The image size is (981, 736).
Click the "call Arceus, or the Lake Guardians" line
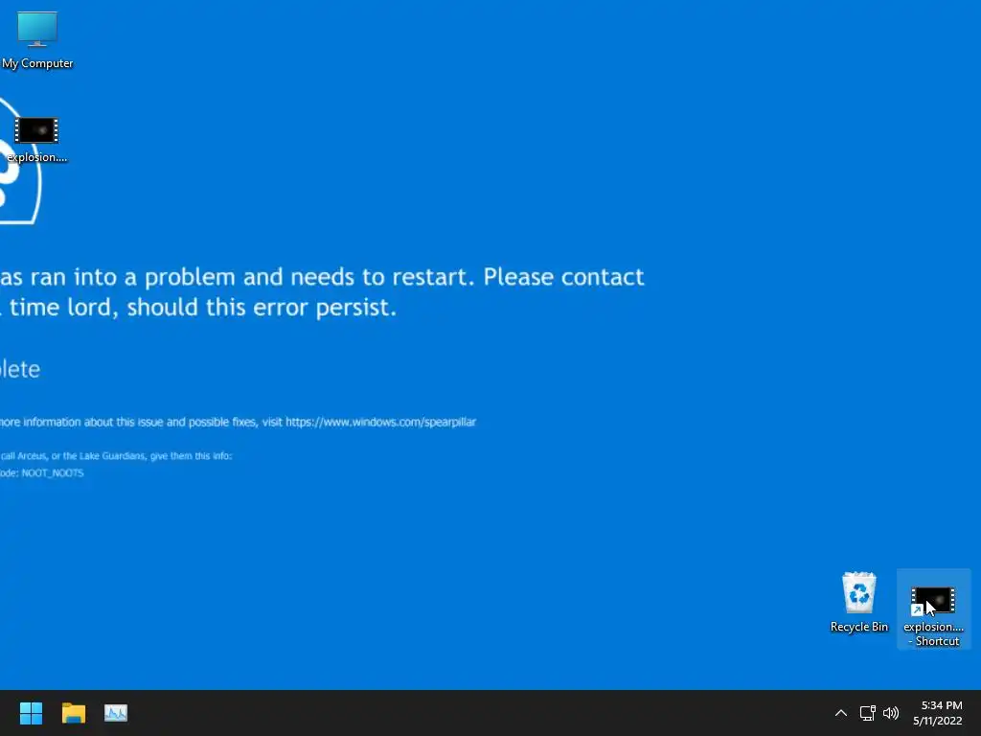tap(116, 455)
